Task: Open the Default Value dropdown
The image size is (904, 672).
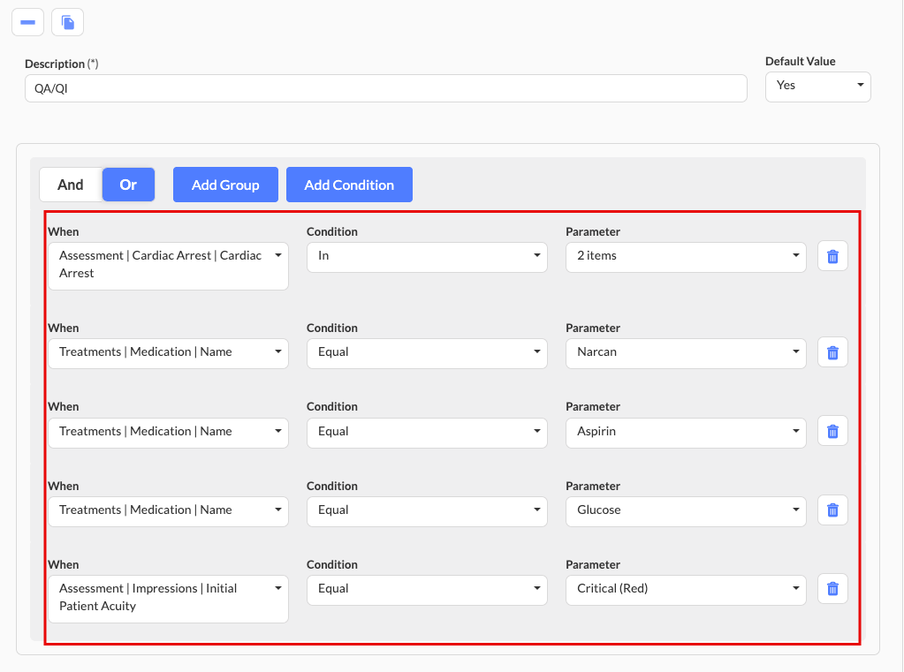Action: tap(817, 87)
